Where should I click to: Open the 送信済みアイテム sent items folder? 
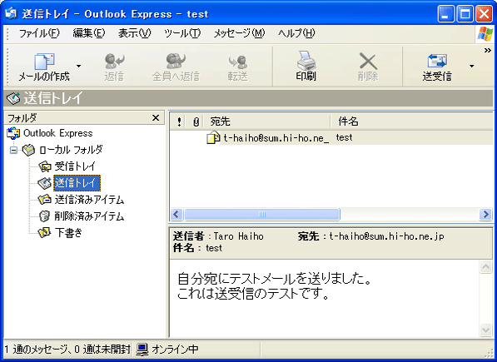(89, 200)
